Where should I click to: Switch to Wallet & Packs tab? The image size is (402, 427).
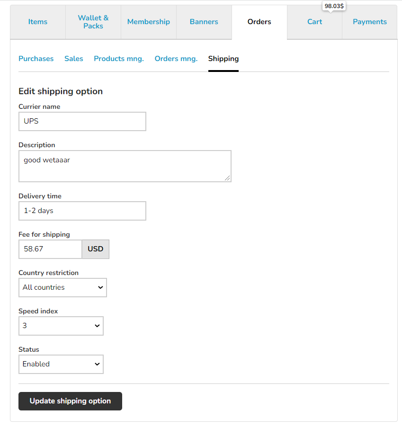point(93,22)
